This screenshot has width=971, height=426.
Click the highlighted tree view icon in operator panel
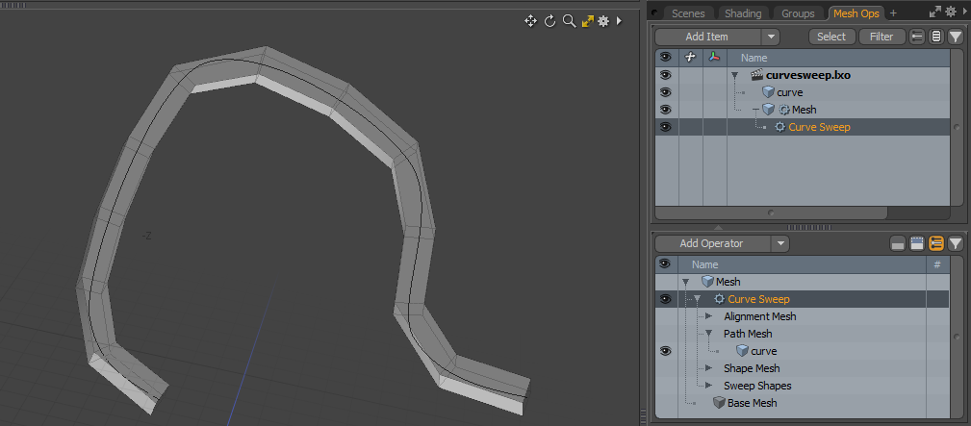935,243
